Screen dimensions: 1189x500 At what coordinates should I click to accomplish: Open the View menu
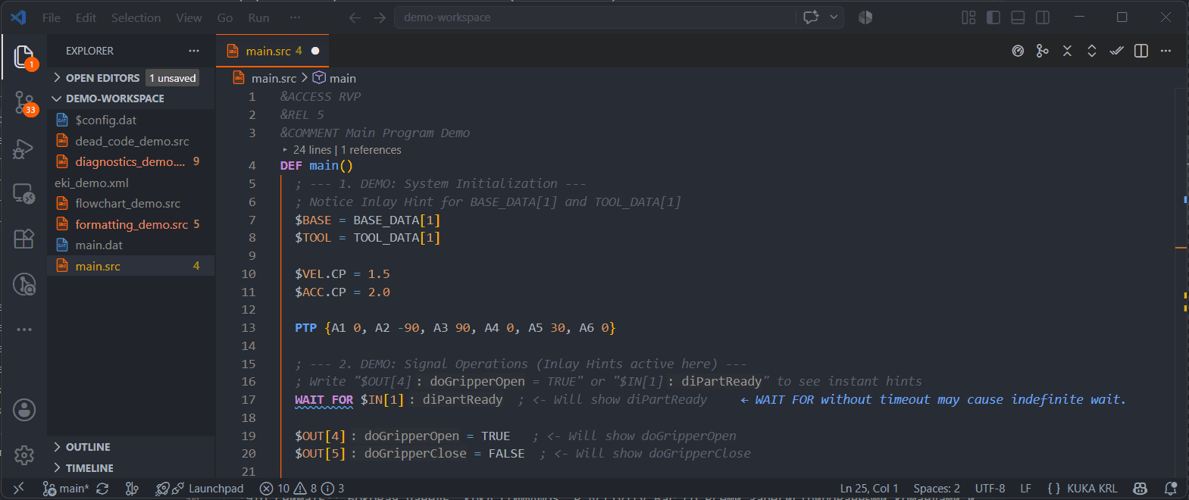[189, 17]
